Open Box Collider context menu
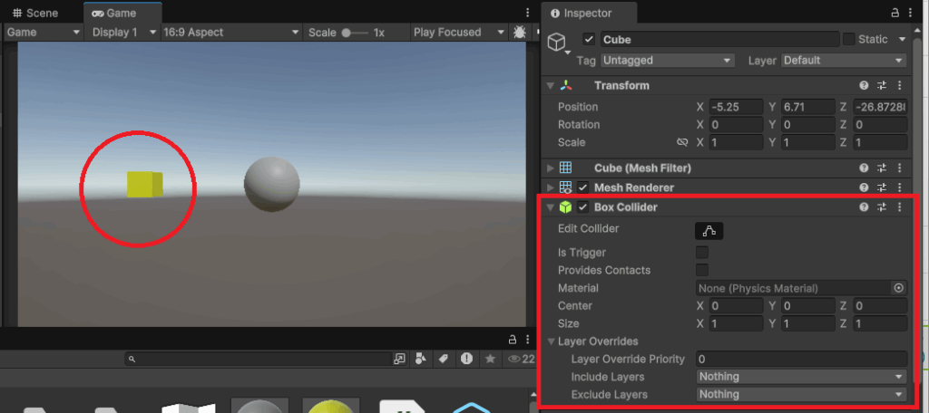929x413 pixels. click(899, 207)
